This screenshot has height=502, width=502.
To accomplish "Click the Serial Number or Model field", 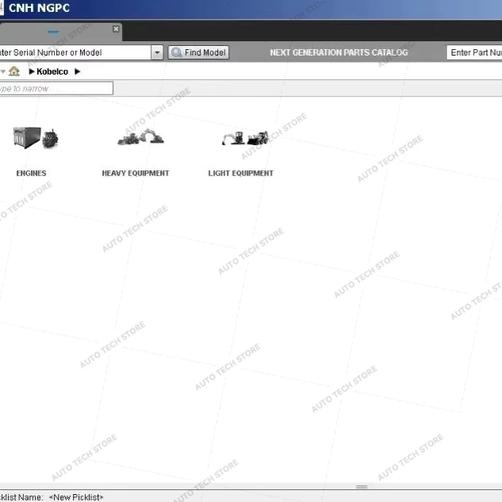I will click(75, 52).
